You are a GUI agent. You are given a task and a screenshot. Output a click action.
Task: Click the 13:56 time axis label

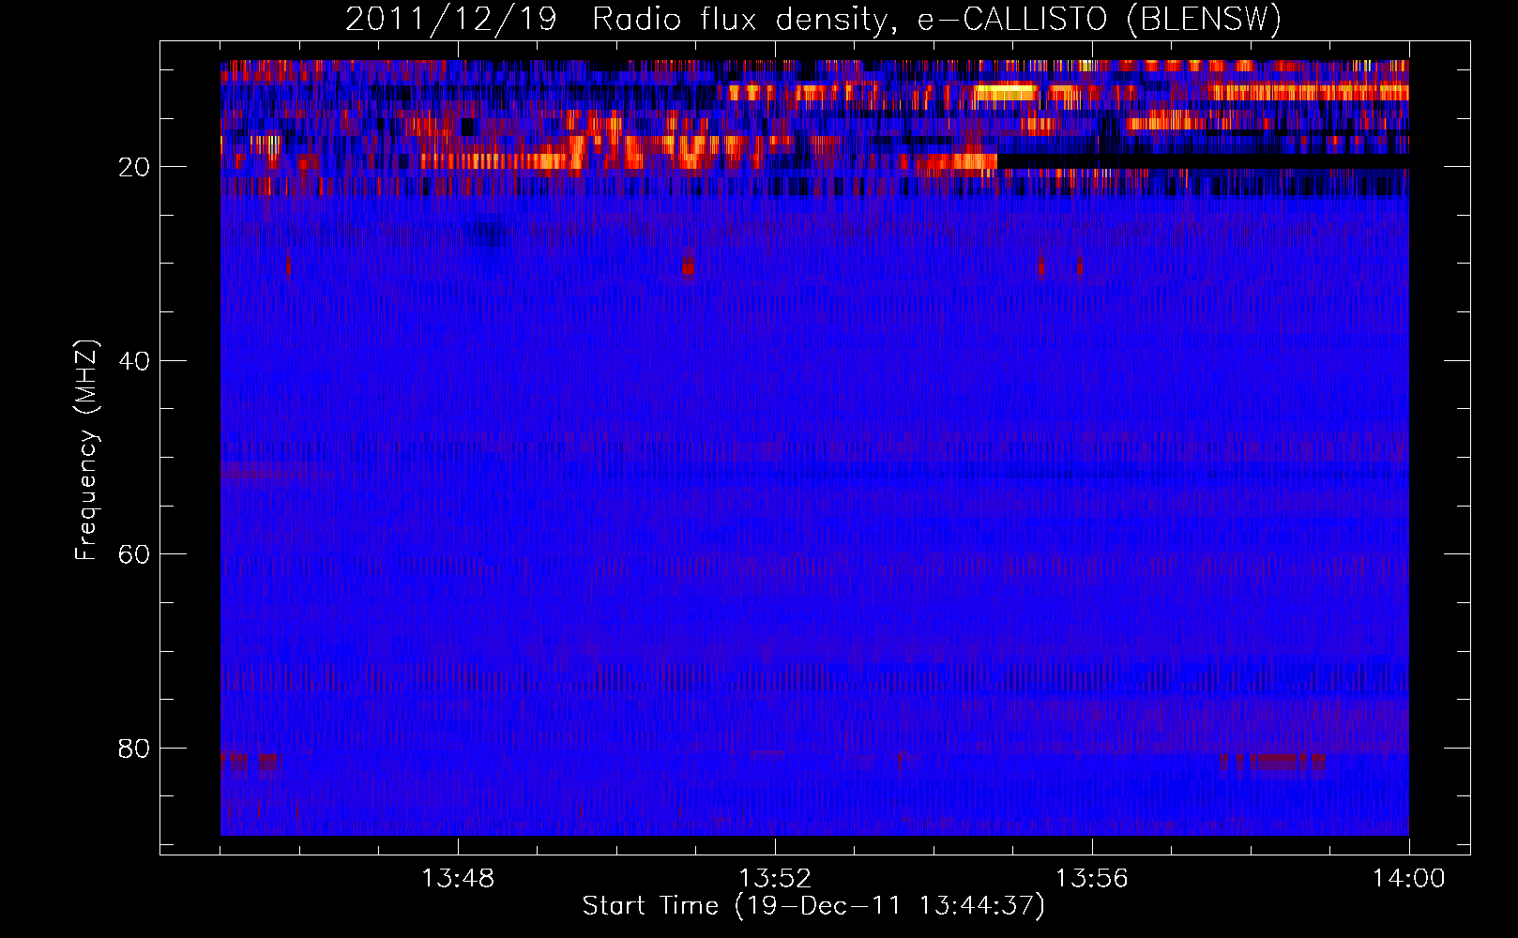click(x=1092, y=879)
